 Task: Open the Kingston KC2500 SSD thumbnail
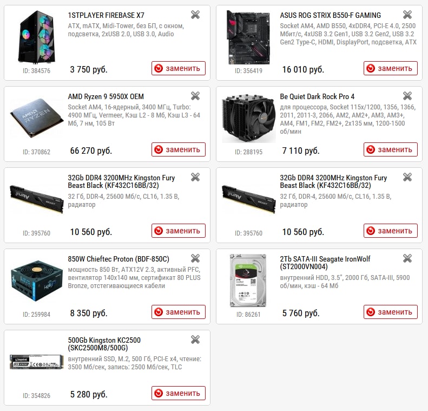pos(37,362)
